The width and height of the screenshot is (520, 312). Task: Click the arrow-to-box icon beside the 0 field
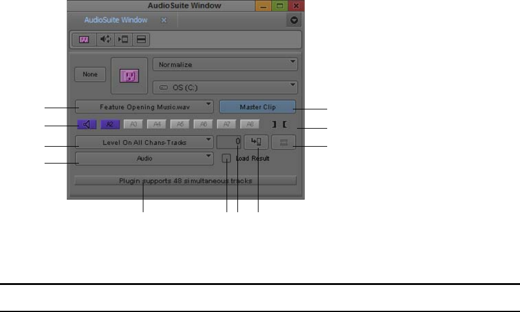pyautogui.click(x=256, y=142)
